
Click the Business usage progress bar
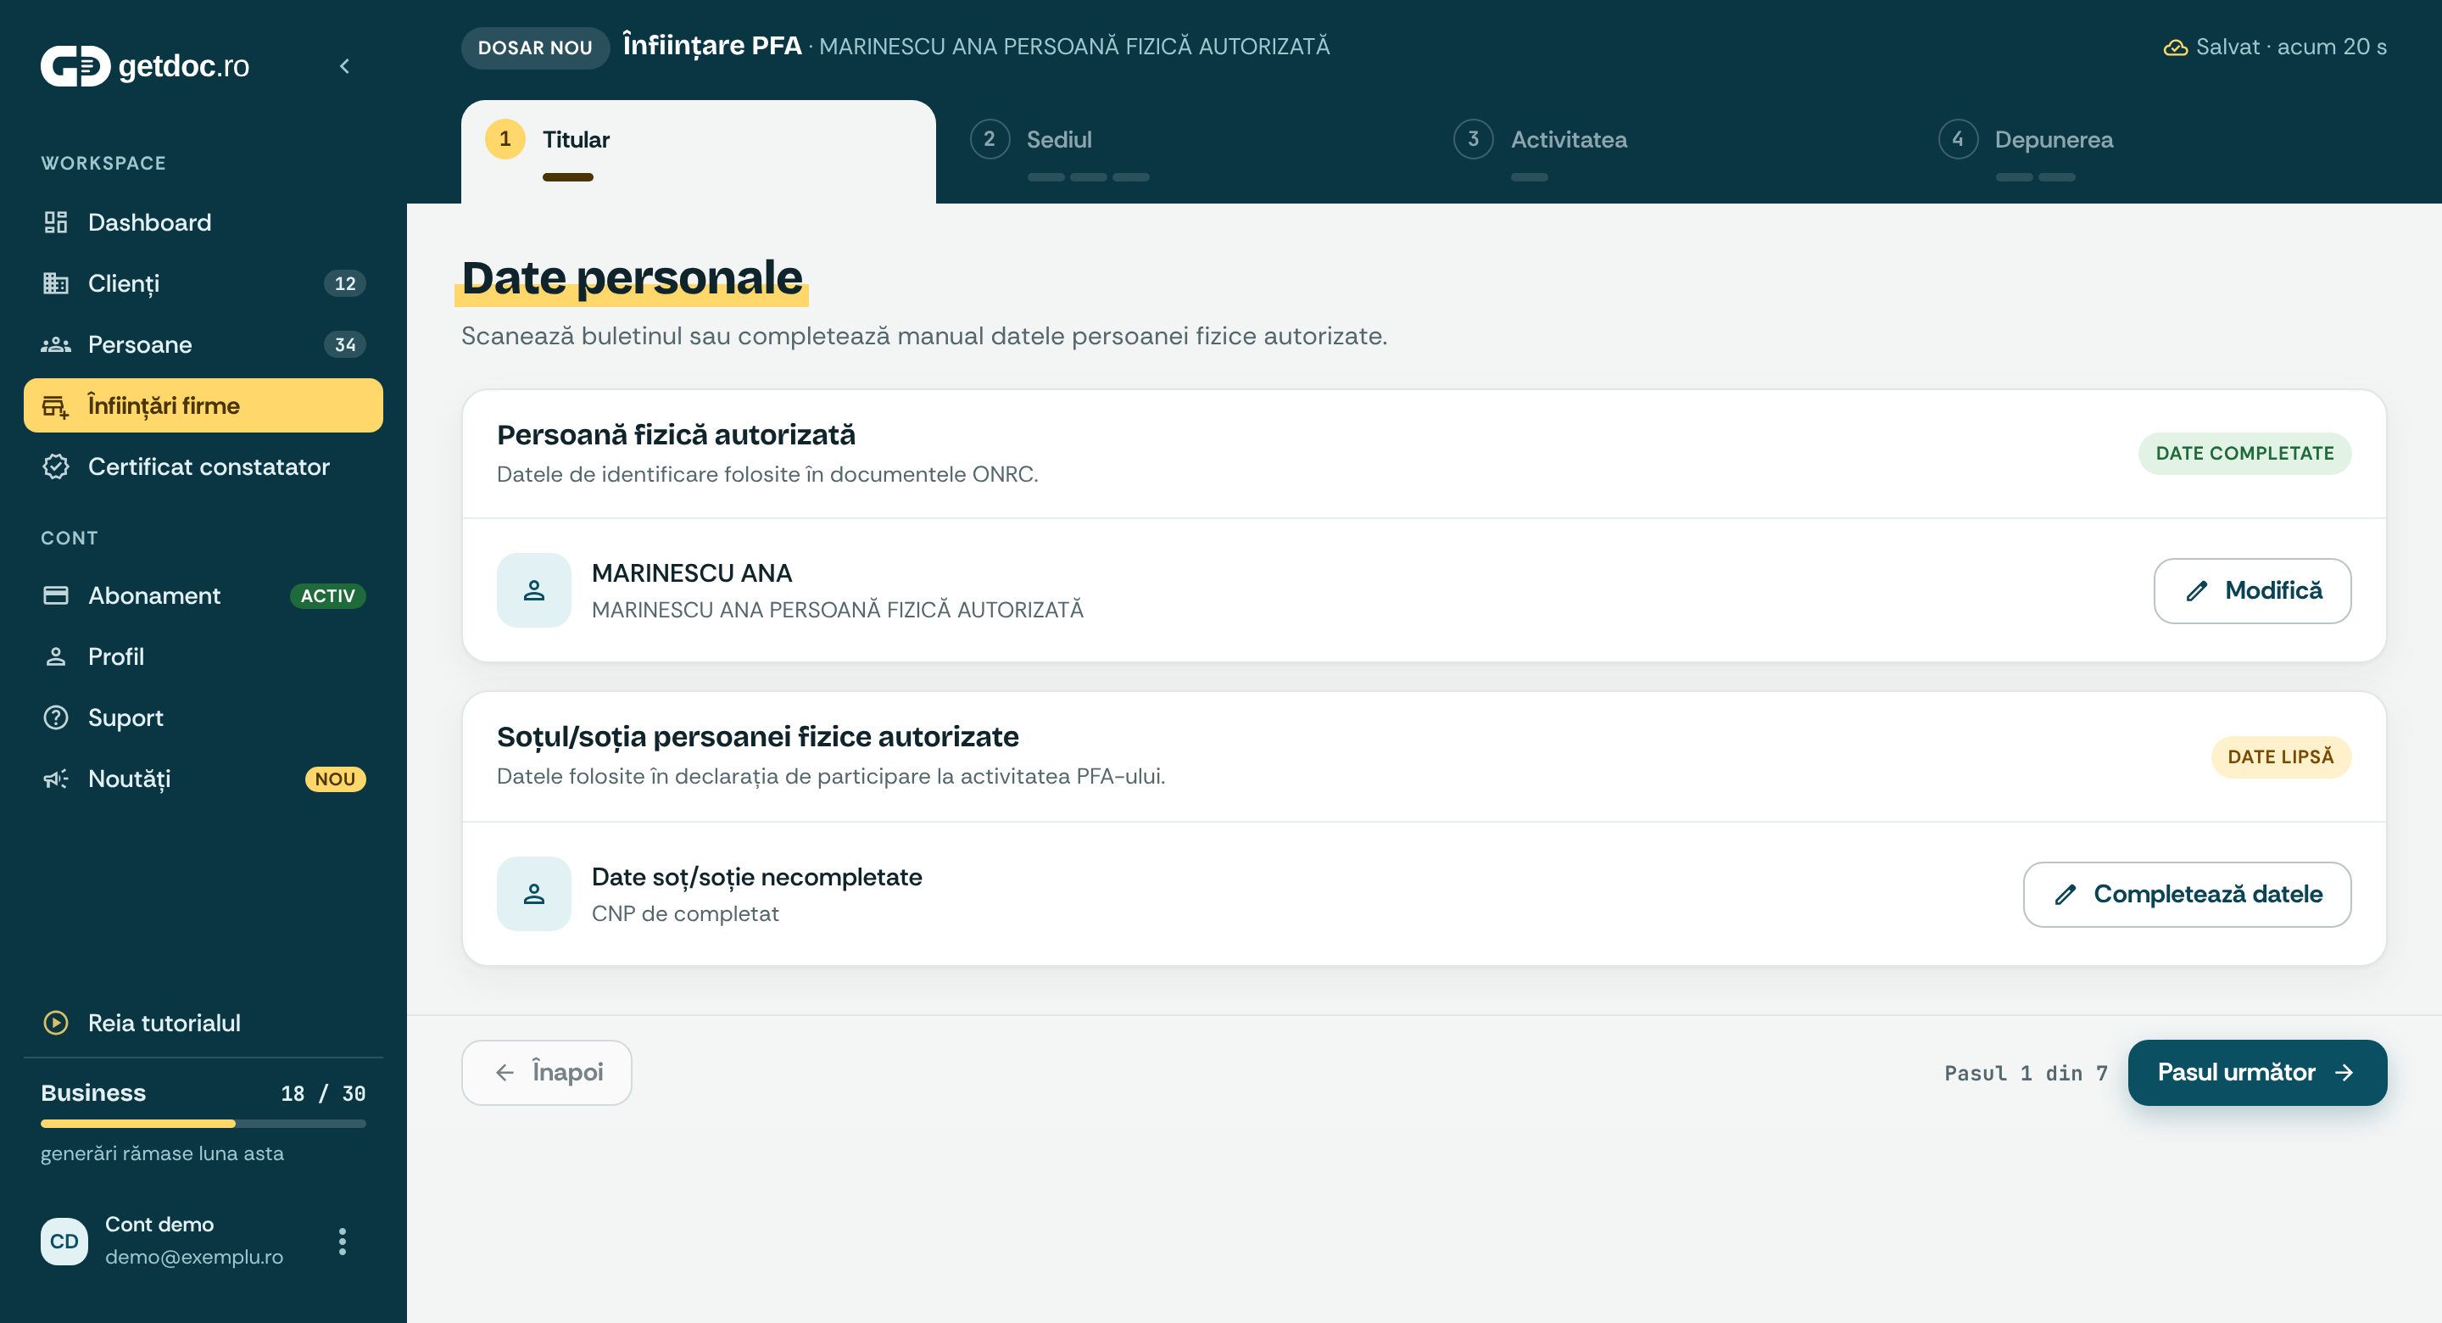(x=203, y=1123)
